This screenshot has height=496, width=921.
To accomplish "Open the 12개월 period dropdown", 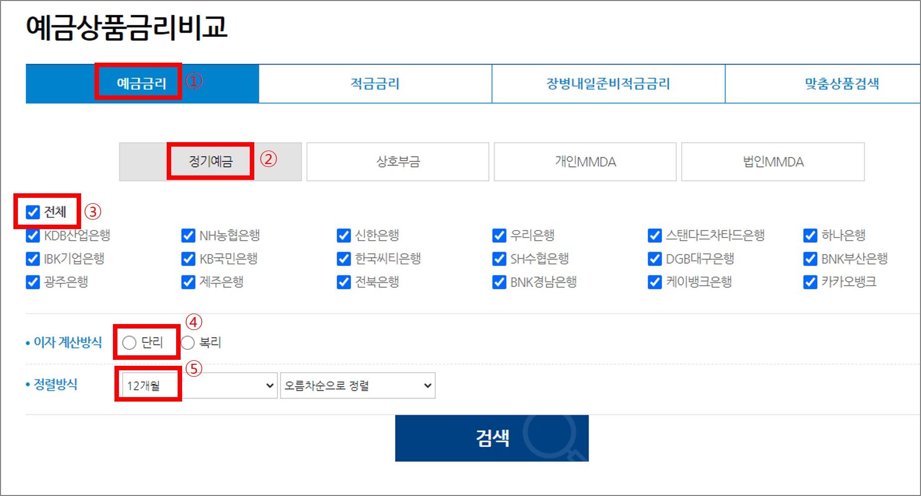I will pyautogui.click(x=200, y=386).
